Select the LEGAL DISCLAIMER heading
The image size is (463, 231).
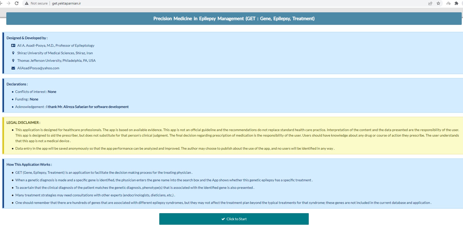click(23, 123)
